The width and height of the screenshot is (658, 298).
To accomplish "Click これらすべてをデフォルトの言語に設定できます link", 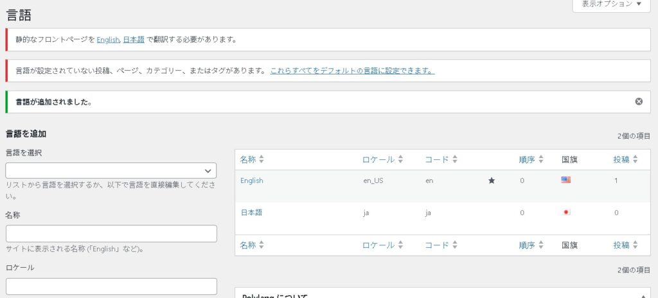I will [x=352, y=71].
